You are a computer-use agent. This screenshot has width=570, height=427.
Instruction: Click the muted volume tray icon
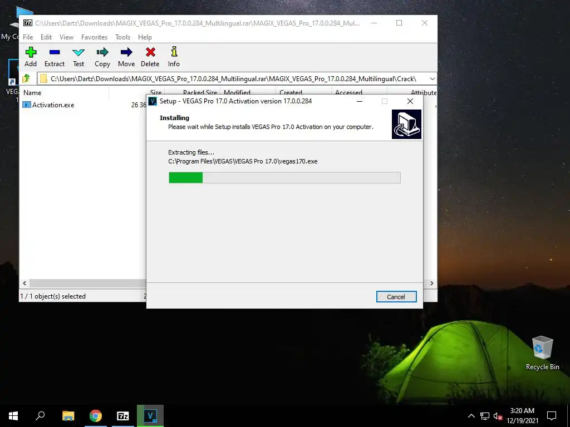point(498,416)
